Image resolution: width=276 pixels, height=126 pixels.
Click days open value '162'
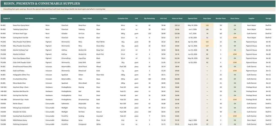click(x=207, y=42)
